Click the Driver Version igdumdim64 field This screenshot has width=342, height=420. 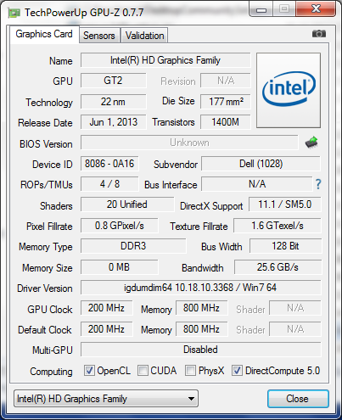point(201,288)
